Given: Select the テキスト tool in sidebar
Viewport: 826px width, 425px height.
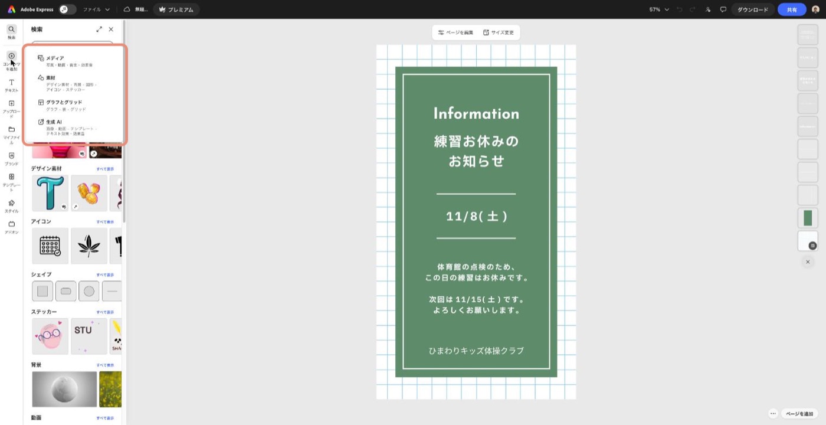Looking at the screenshot, I should click(x=11, y=85).
